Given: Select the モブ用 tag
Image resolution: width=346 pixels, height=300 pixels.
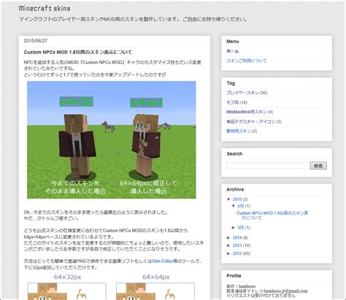Looking at the screenshot, I should click(x=232, y=103).
